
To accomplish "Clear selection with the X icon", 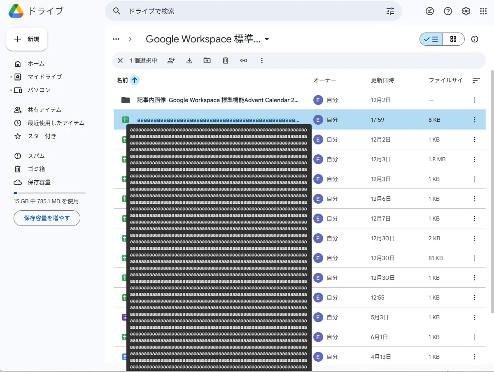I will pos(120,60).
